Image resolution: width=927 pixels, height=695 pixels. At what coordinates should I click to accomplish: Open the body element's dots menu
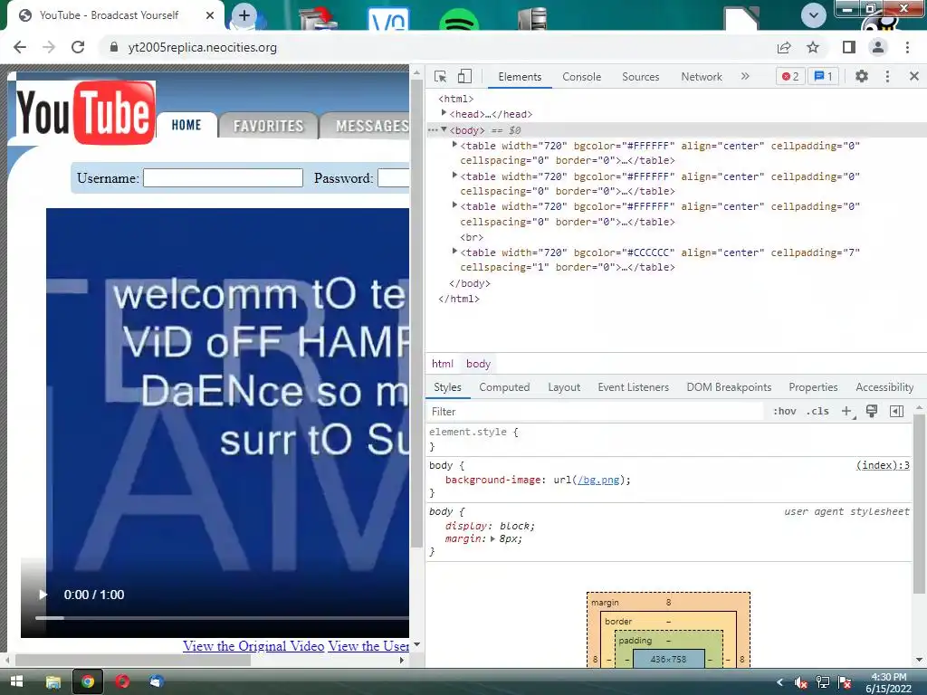point(433,130)
